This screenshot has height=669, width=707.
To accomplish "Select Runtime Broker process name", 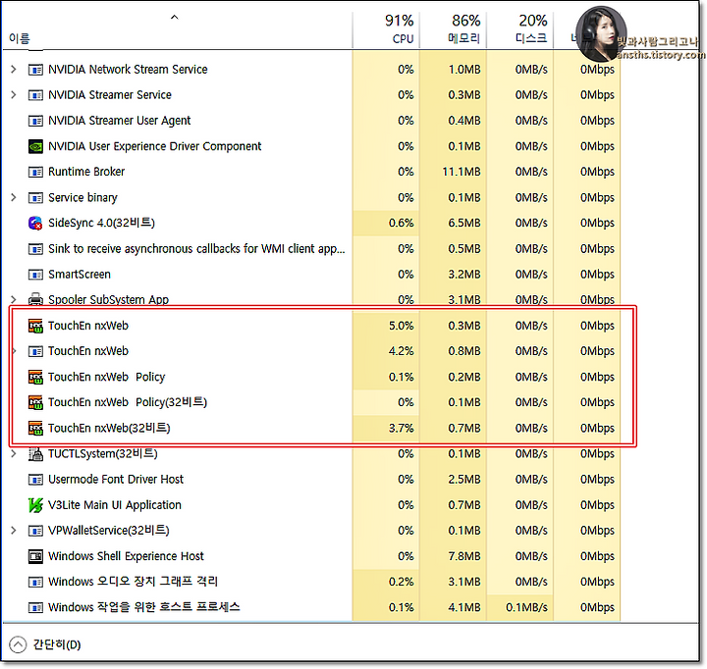I will pos(86,172).
